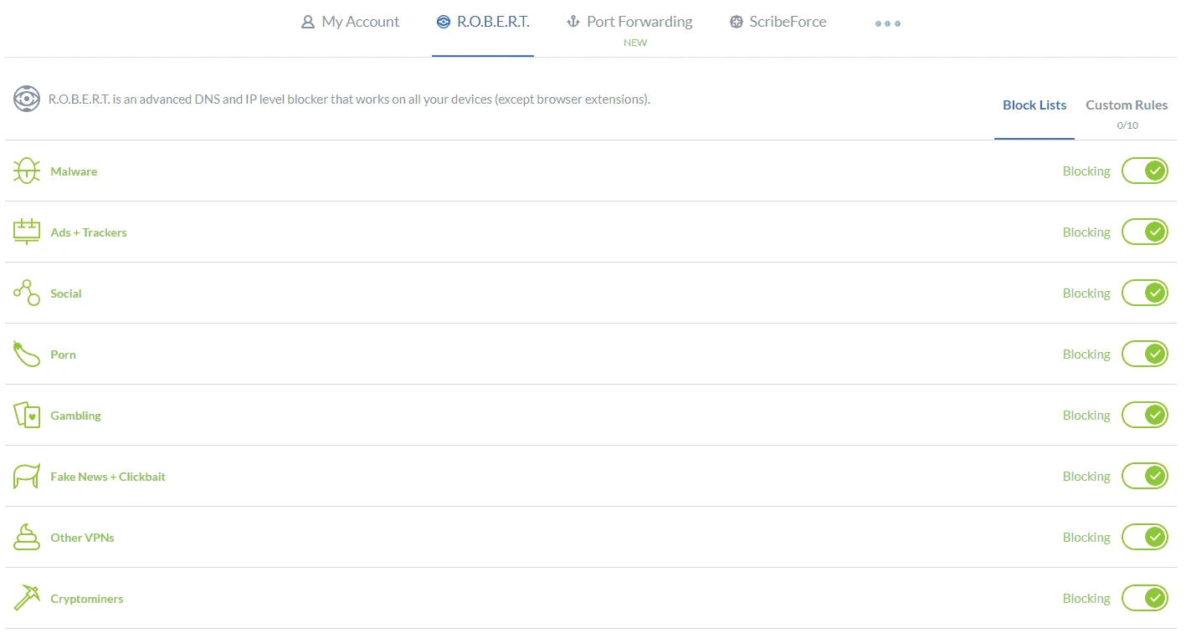Click Blocking status for Fake News + Clickbait
Viewport: 1186px width, 643px height.
click(1086, 476)
